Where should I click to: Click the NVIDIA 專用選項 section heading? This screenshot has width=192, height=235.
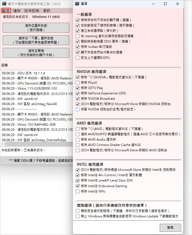pyautogui.click(x=91, y=72)
